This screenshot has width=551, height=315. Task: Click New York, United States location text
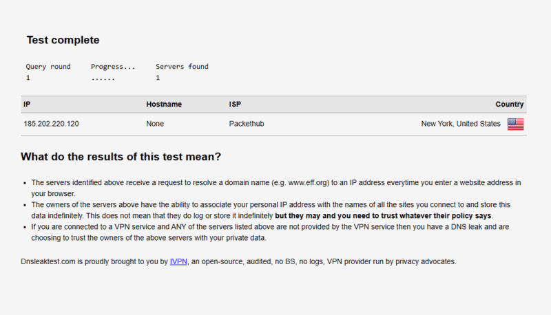461,124
